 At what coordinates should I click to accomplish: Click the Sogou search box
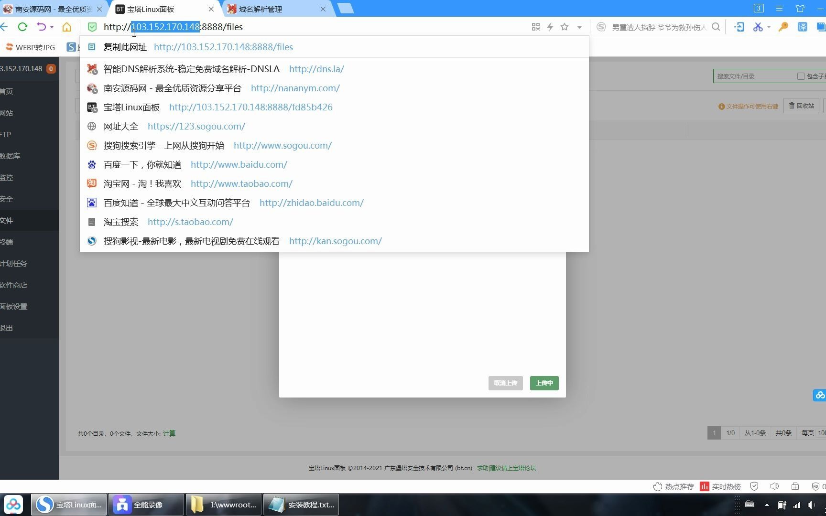(x=659, y=27)
